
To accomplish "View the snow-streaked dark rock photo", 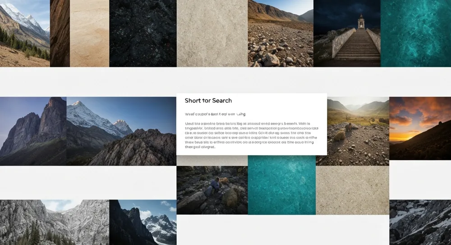I will [420, 222].
